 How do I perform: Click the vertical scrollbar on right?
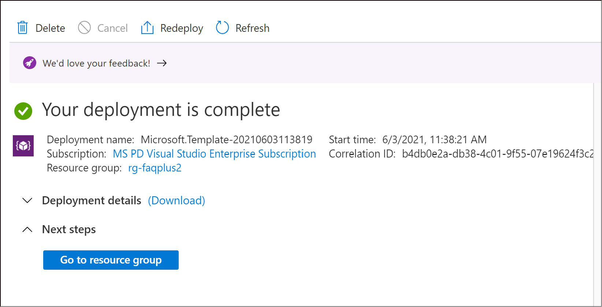click(x=597, y=194)
